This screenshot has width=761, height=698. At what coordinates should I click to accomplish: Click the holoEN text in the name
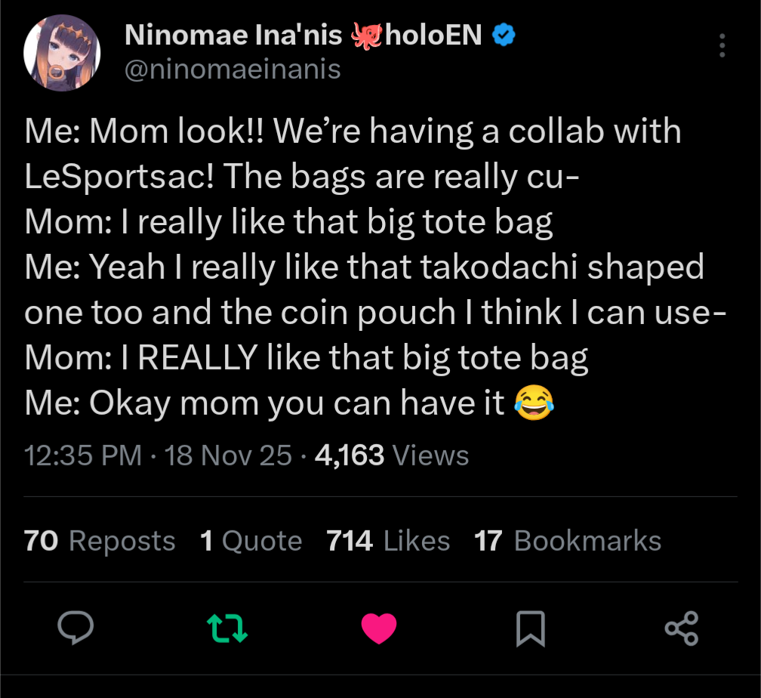(433, 35)
